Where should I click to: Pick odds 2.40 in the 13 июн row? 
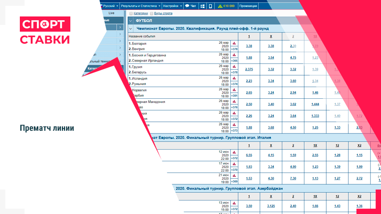(x=293, y=206)
